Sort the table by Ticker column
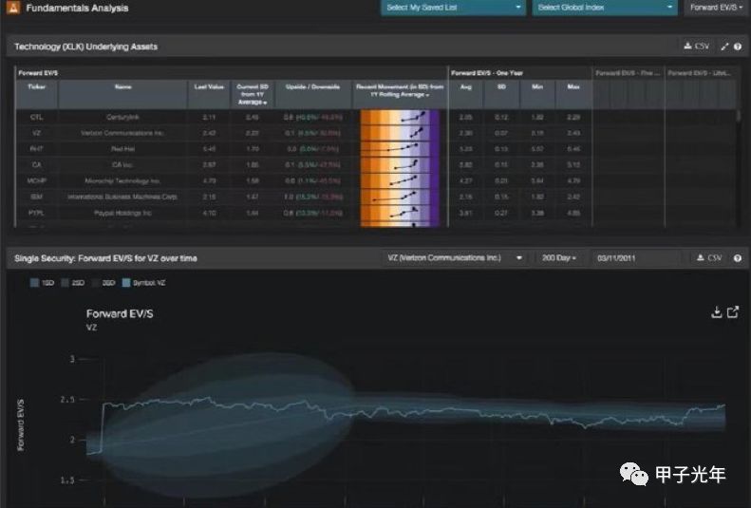Viewport: 751px width, 508px height. [37, 94]
